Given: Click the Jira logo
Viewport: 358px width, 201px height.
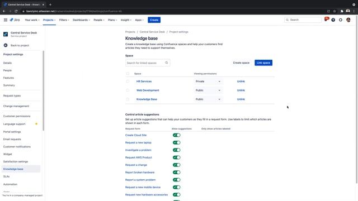Looking at the screenshot, I should coord(15,20).
